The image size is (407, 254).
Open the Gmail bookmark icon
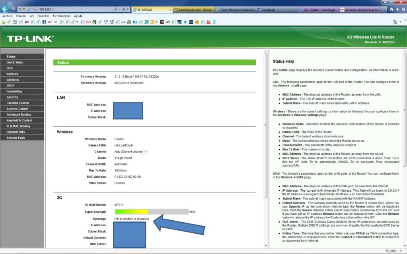click(x=88, y=22)
